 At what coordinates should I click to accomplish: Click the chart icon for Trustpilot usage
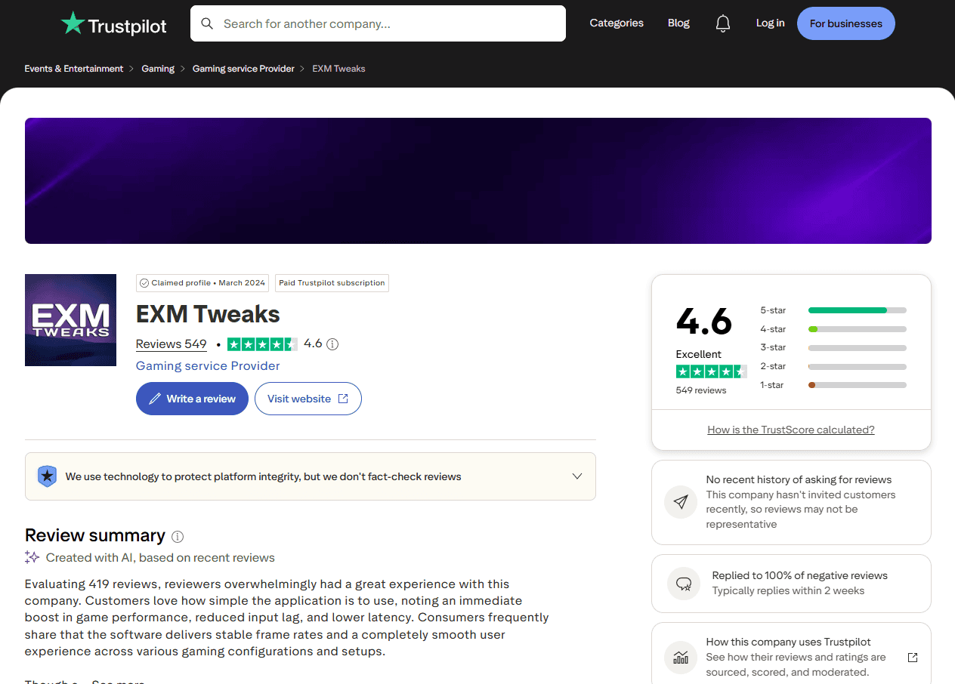[x=681, y=658]
